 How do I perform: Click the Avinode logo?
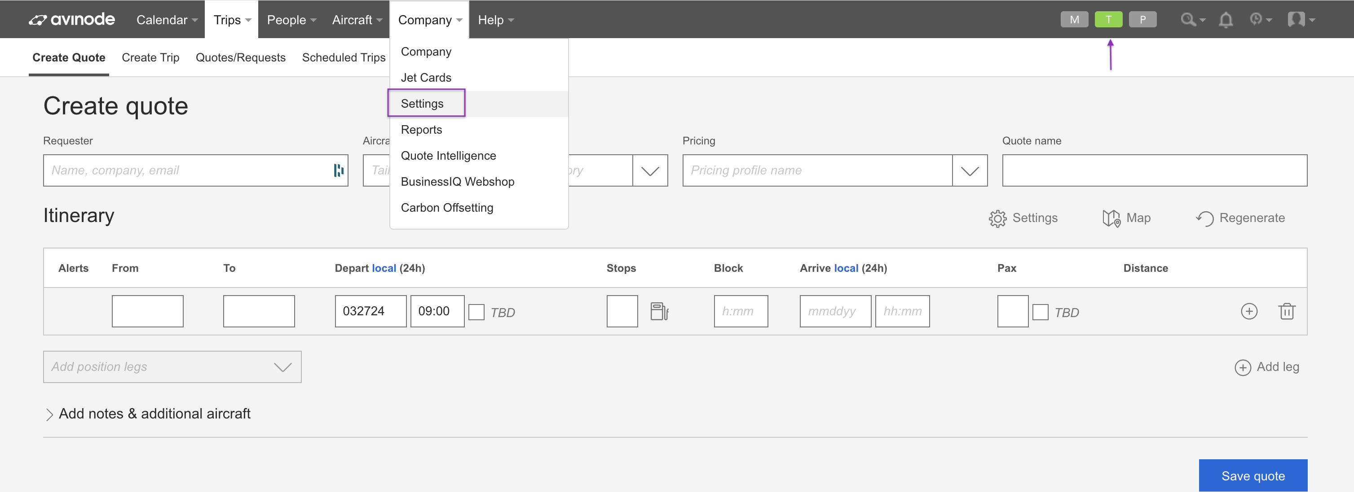[71, 19]
